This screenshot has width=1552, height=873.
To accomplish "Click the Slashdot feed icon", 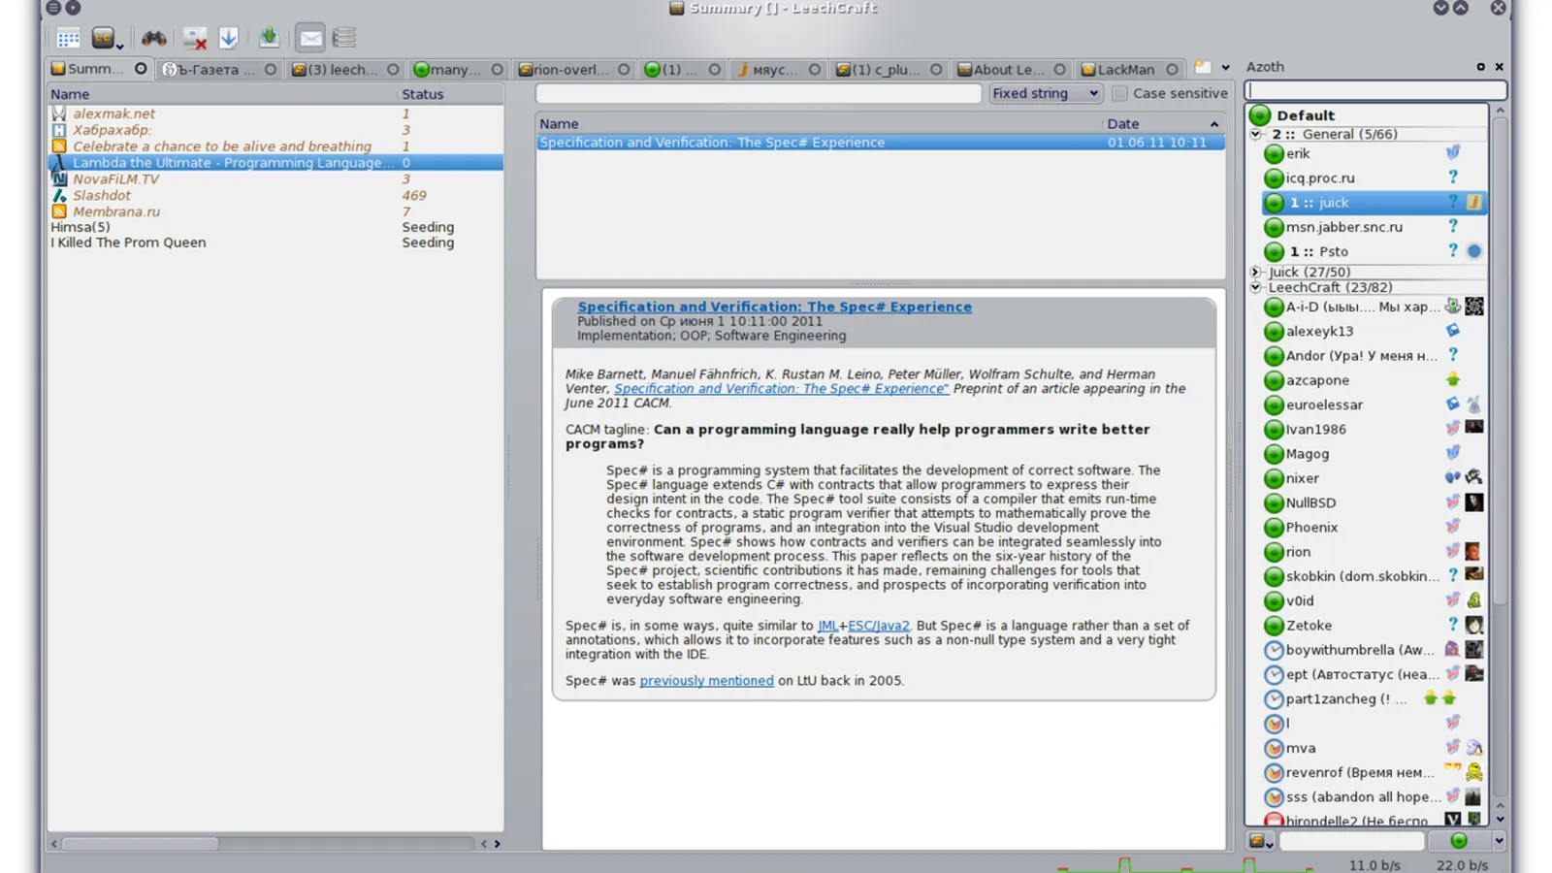I will click(x=59, y=195).
